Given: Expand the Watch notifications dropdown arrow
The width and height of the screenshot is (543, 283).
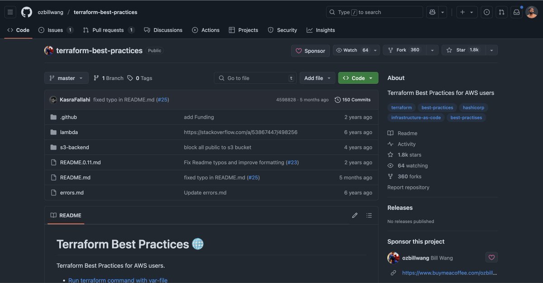Looking at the screenshot, I should (375, 50).
